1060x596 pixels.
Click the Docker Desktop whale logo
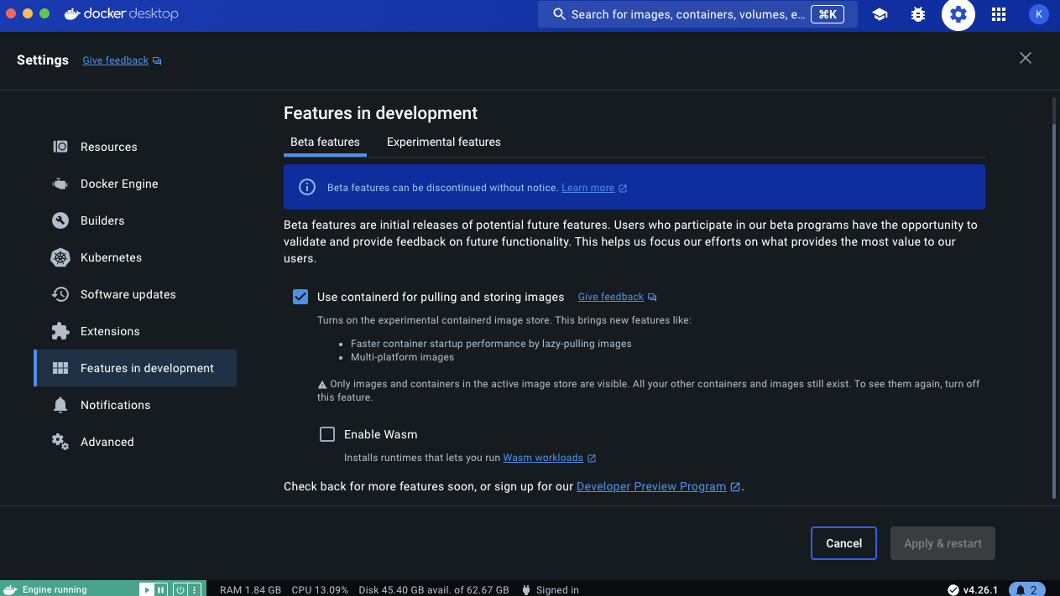[x=72, y=14]
